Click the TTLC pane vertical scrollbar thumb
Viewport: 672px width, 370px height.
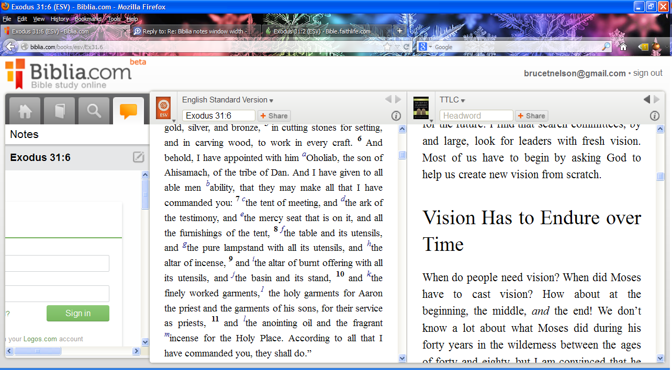[x=660, y=177]
